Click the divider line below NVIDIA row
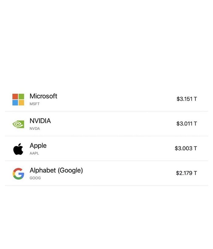213x249 pixels. 106,136
